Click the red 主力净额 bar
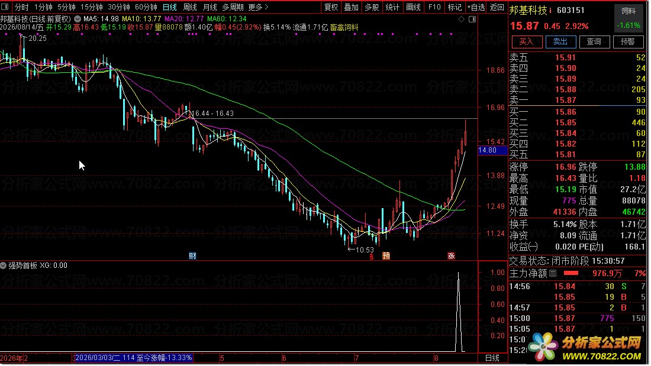This screenshot has height=366, width=651. [x=571, y=273]
